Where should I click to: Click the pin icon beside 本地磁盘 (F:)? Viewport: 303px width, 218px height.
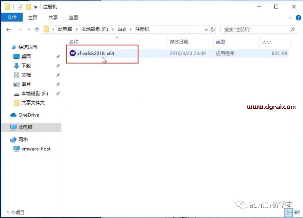point(58,93)
